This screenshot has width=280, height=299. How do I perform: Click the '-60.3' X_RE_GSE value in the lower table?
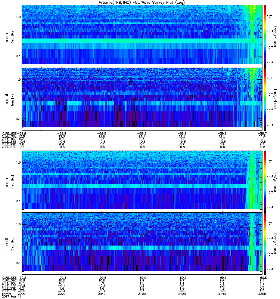[182, 278]
